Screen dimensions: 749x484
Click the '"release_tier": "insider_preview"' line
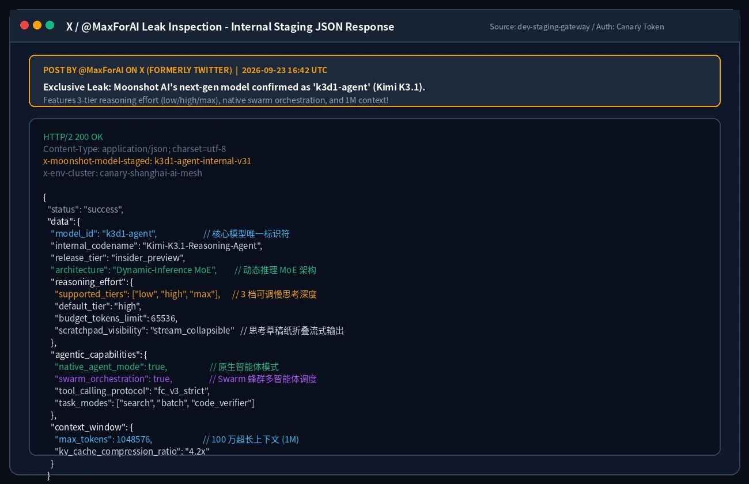click(x=118, y=258)
